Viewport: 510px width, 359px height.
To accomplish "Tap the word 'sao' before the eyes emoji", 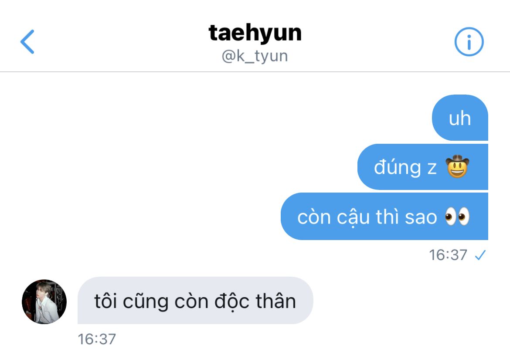I will [x=421, y=217].
